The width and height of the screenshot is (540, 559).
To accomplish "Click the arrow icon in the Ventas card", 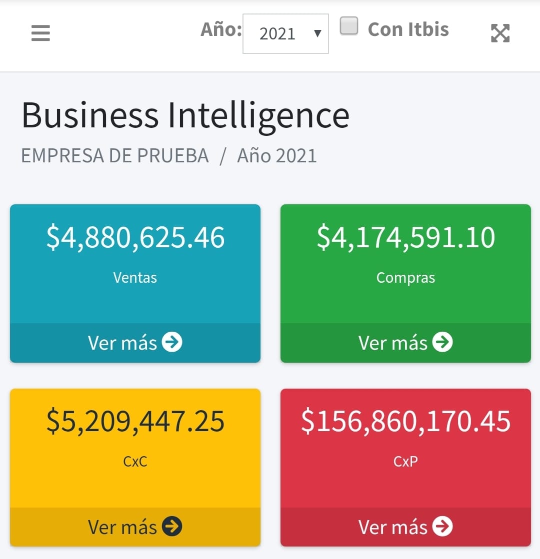I will click(172, 342).
